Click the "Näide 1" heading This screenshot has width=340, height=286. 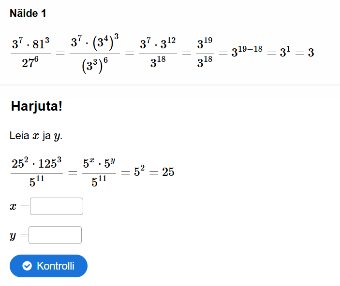(x=28, y=14)
